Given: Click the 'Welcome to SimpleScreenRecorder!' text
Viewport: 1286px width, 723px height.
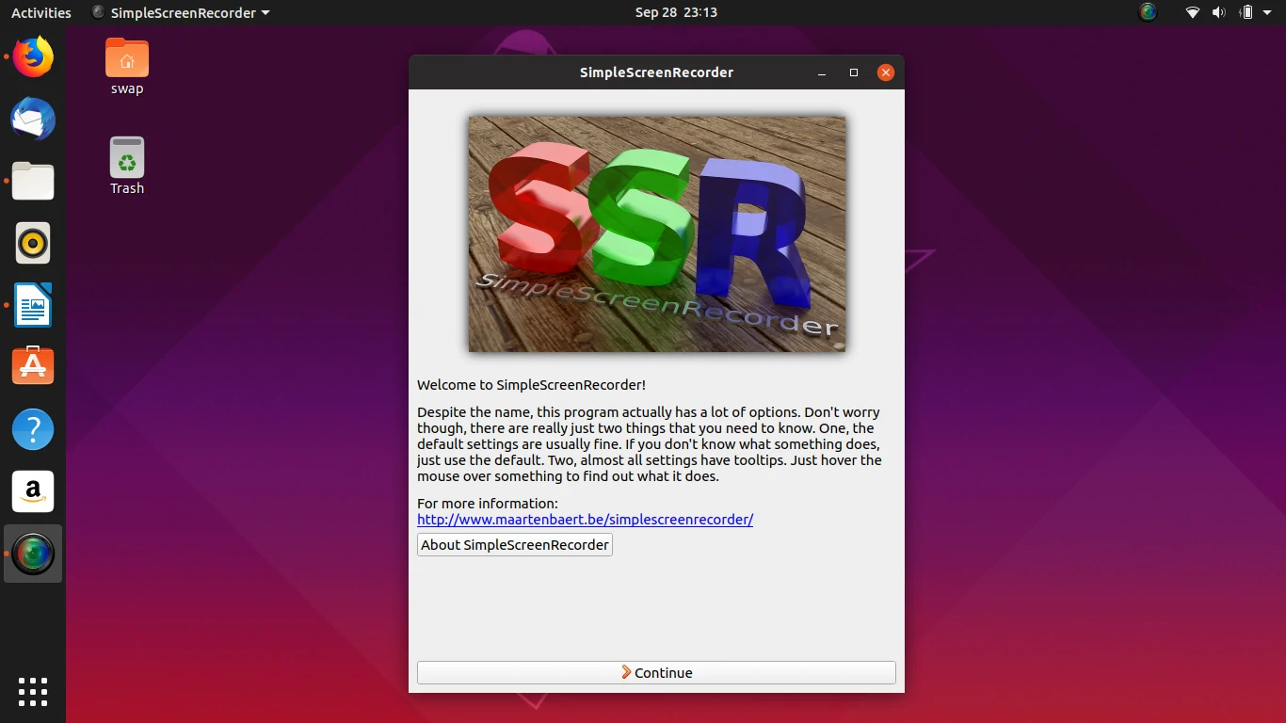Looking at the screenshot, I should 532,385.
